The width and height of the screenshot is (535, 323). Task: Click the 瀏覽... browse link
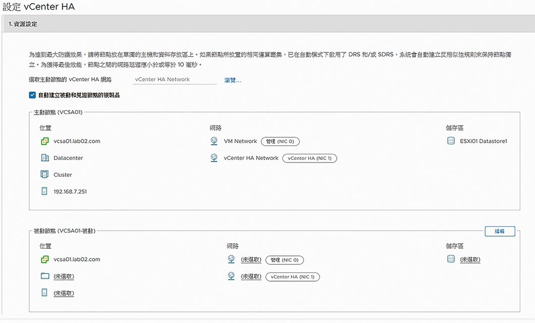click(x=232, y=80)
